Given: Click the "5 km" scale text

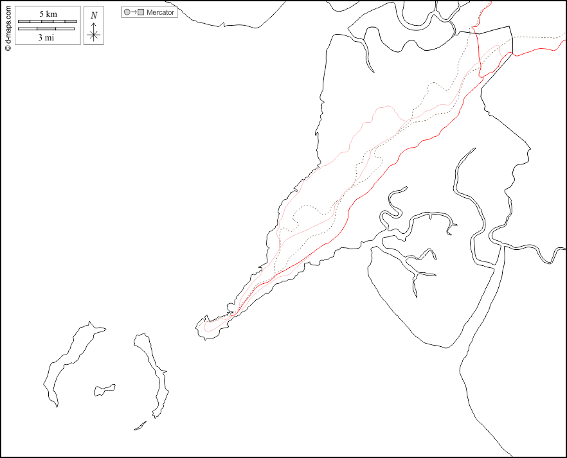Looking at the screenshot, I should pyautogui.click(x=47, y=14).
